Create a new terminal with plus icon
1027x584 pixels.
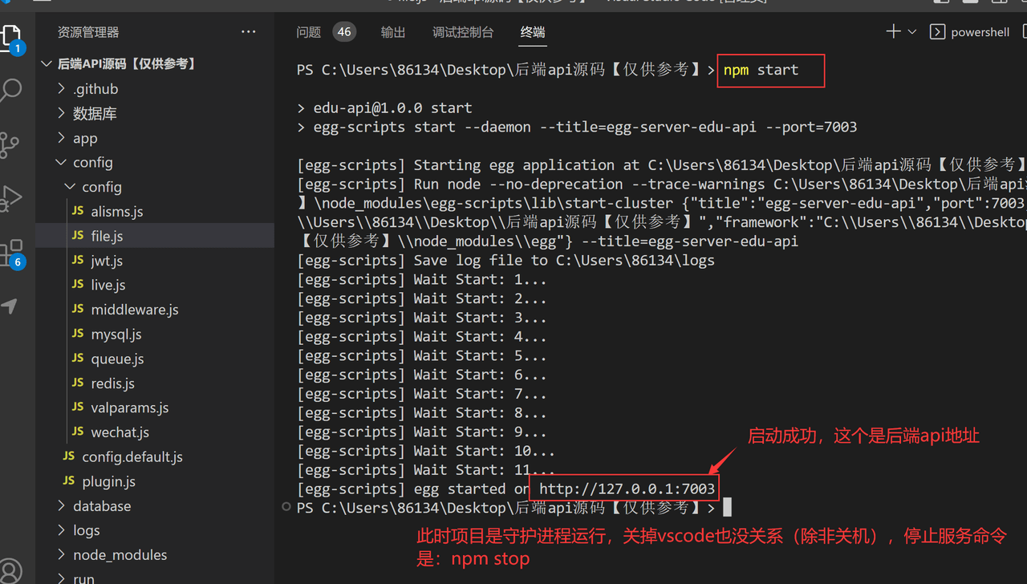(x=893, y=32)
